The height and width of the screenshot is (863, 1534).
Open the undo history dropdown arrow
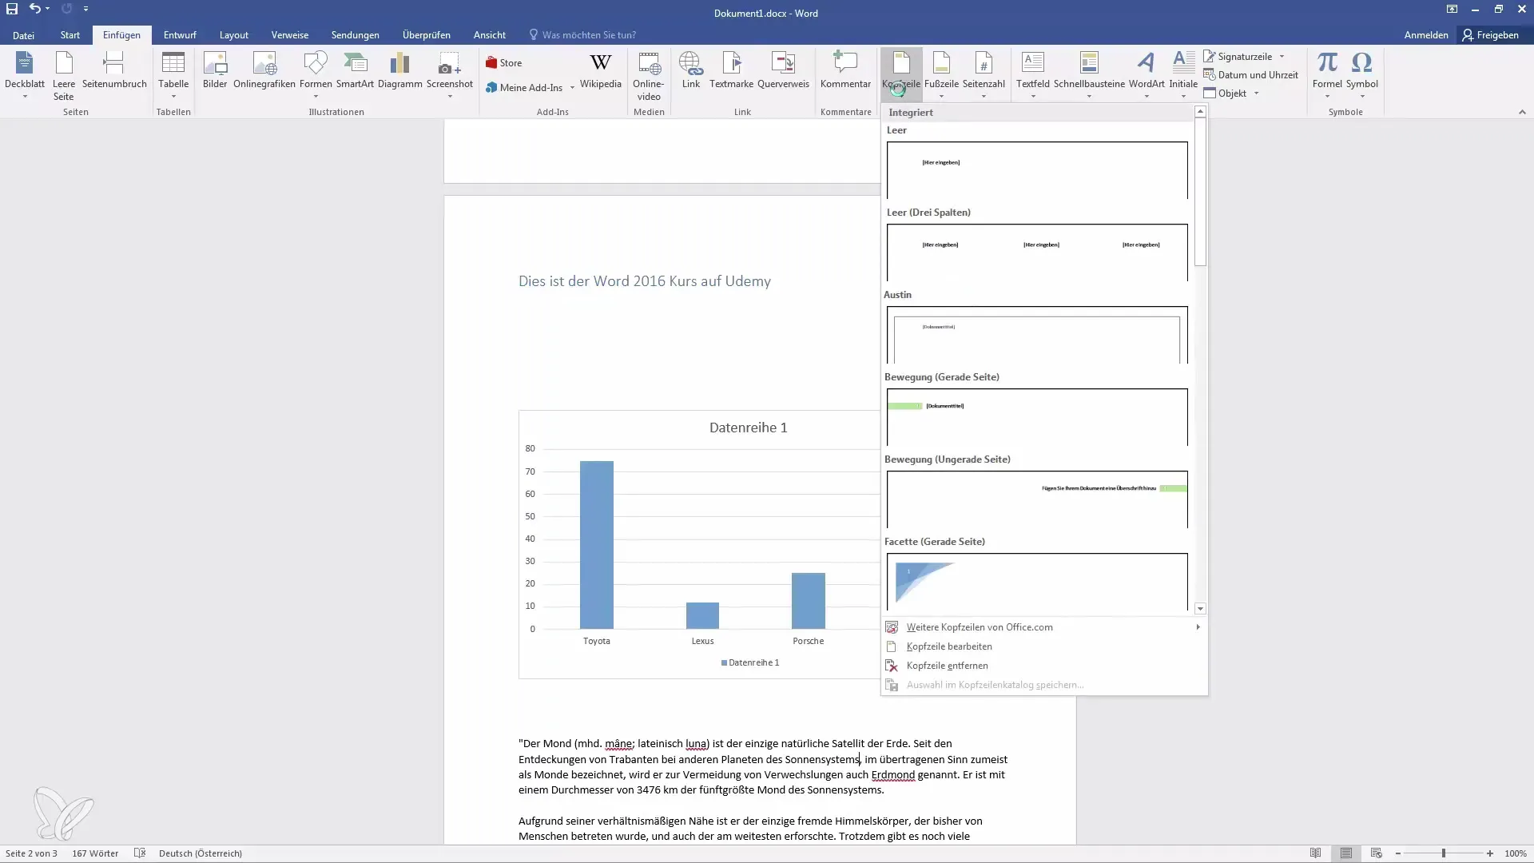tap(48, 9)
